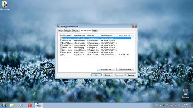Screen dimensions: 193x108
Task: Switch to the Загрузка tab
Action: pos(68,31)
